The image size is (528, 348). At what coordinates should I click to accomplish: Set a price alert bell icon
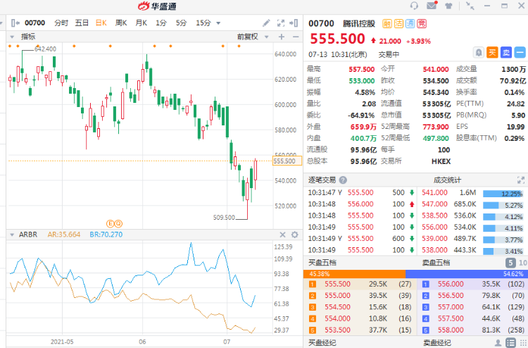[479, 53]
